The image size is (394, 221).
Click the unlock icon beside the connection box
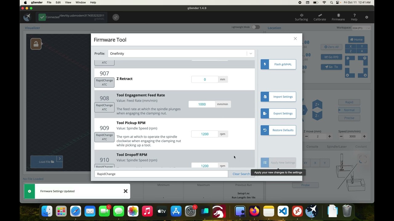tap(116, 17)
